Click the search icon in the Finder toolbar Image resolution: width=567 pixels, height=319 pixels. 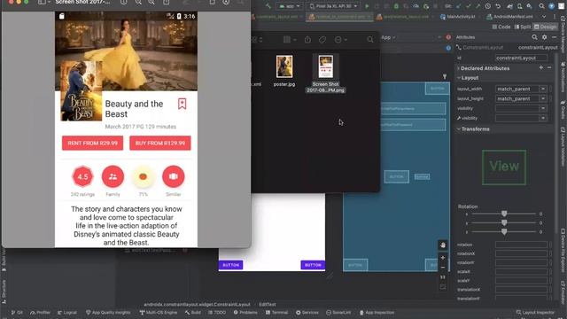(x=370, y=39)
